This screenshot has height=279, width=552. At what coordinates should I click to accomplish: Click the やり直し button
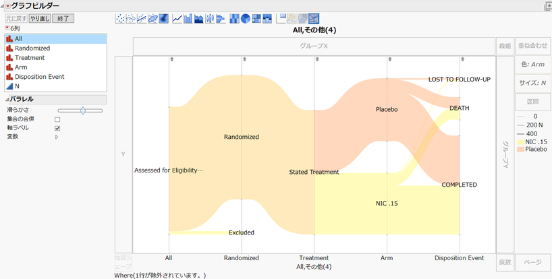click(40, 18)
